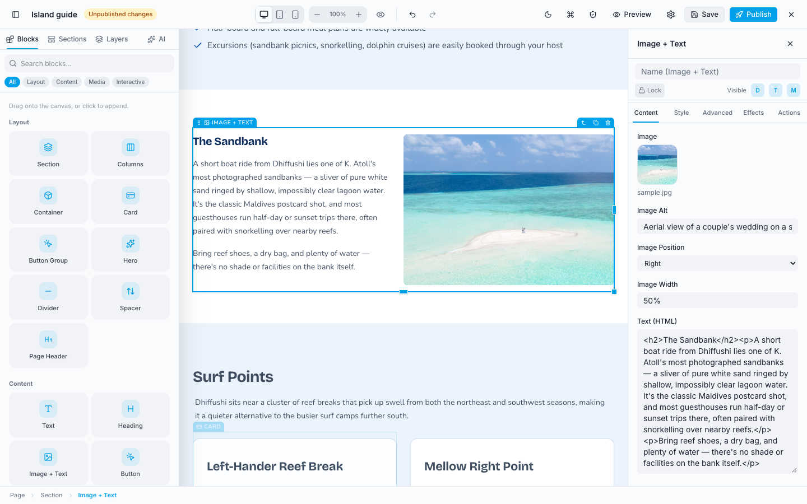Open keyboard shortcuts command icon
The image size is (807, 504).
pos(571,15)
